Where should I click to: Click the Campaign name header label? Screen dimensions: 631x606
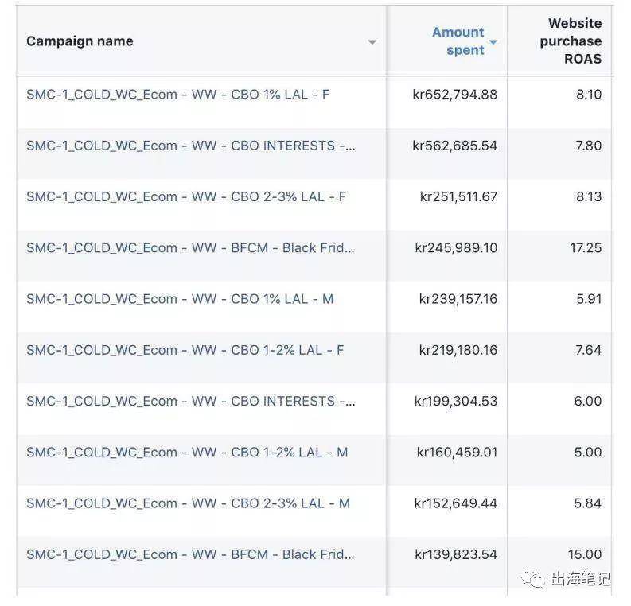click(80, 41)
